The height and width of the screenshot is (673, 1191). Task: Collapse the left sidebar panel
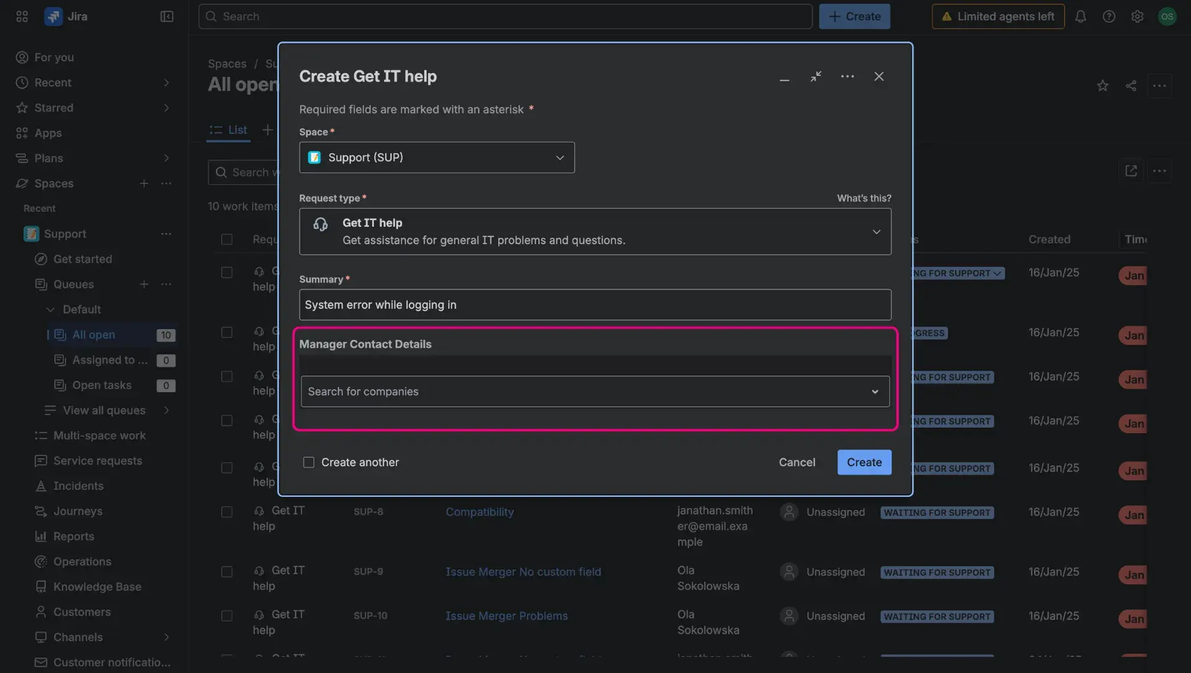point(166,16)
